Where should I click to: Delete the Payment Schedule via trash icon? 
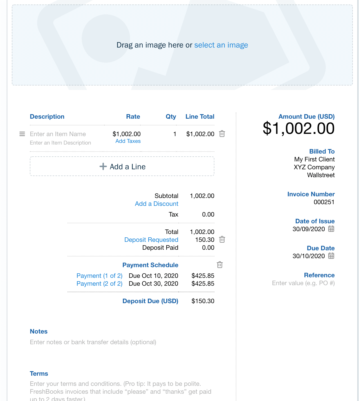(220, 265)
